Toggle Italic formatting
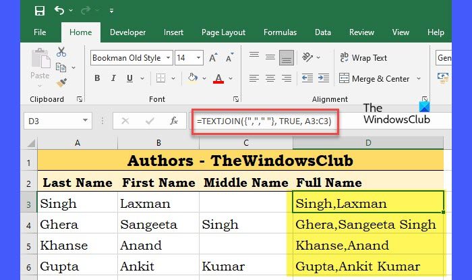Screen dimensions: 472x280 coord(113,78)
